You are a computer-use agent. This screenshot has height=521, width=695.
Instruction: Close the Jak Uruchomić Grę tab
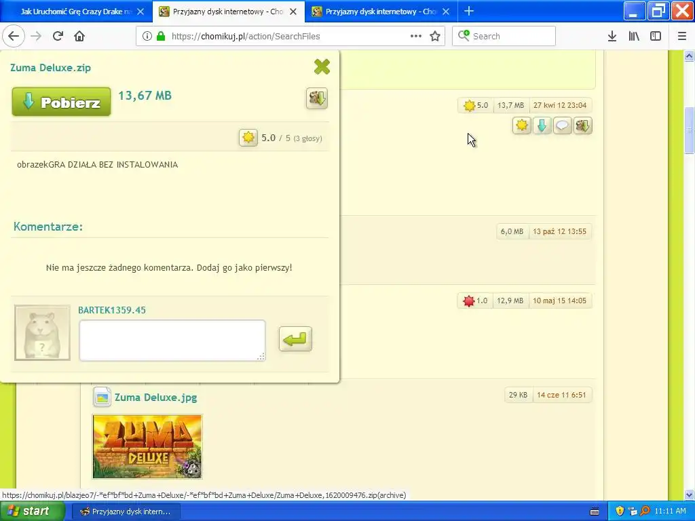point(140,12)
